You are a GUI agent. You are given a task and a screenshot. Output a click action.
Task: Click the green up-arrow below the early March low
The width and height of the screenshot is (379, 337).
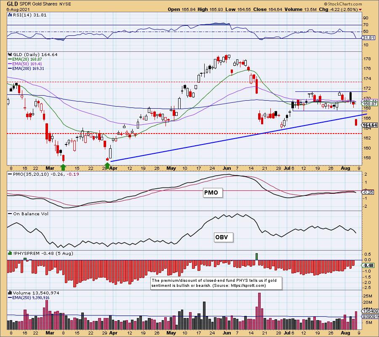coord(63,167)
